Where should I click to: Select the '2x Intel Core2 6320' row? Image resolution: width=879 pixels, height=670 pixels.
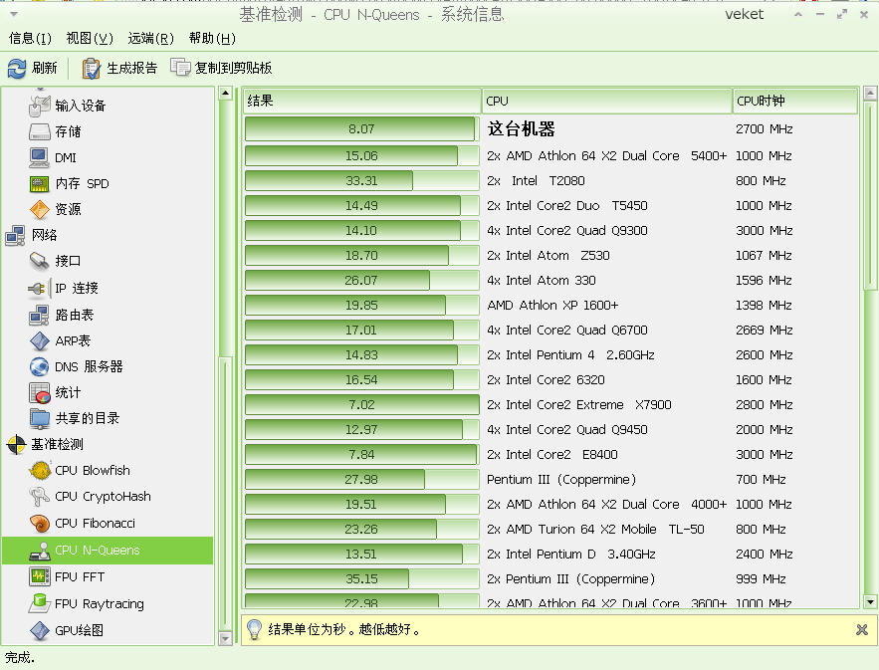pyautogui.click(x=551, y=380)
